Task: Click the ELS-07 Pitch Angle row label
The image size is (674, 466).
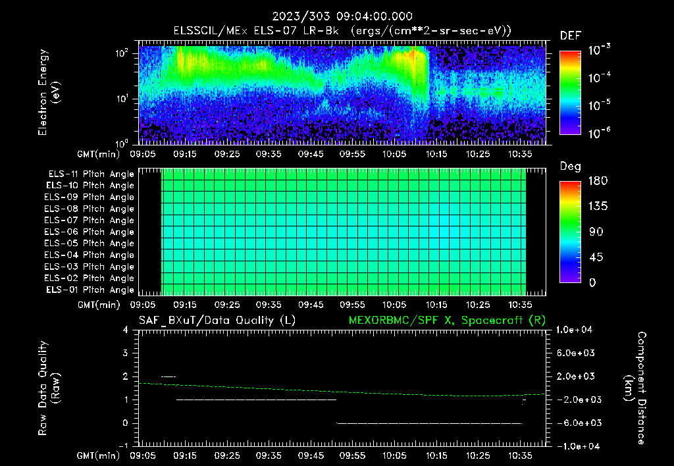Action: coord(90,220)
